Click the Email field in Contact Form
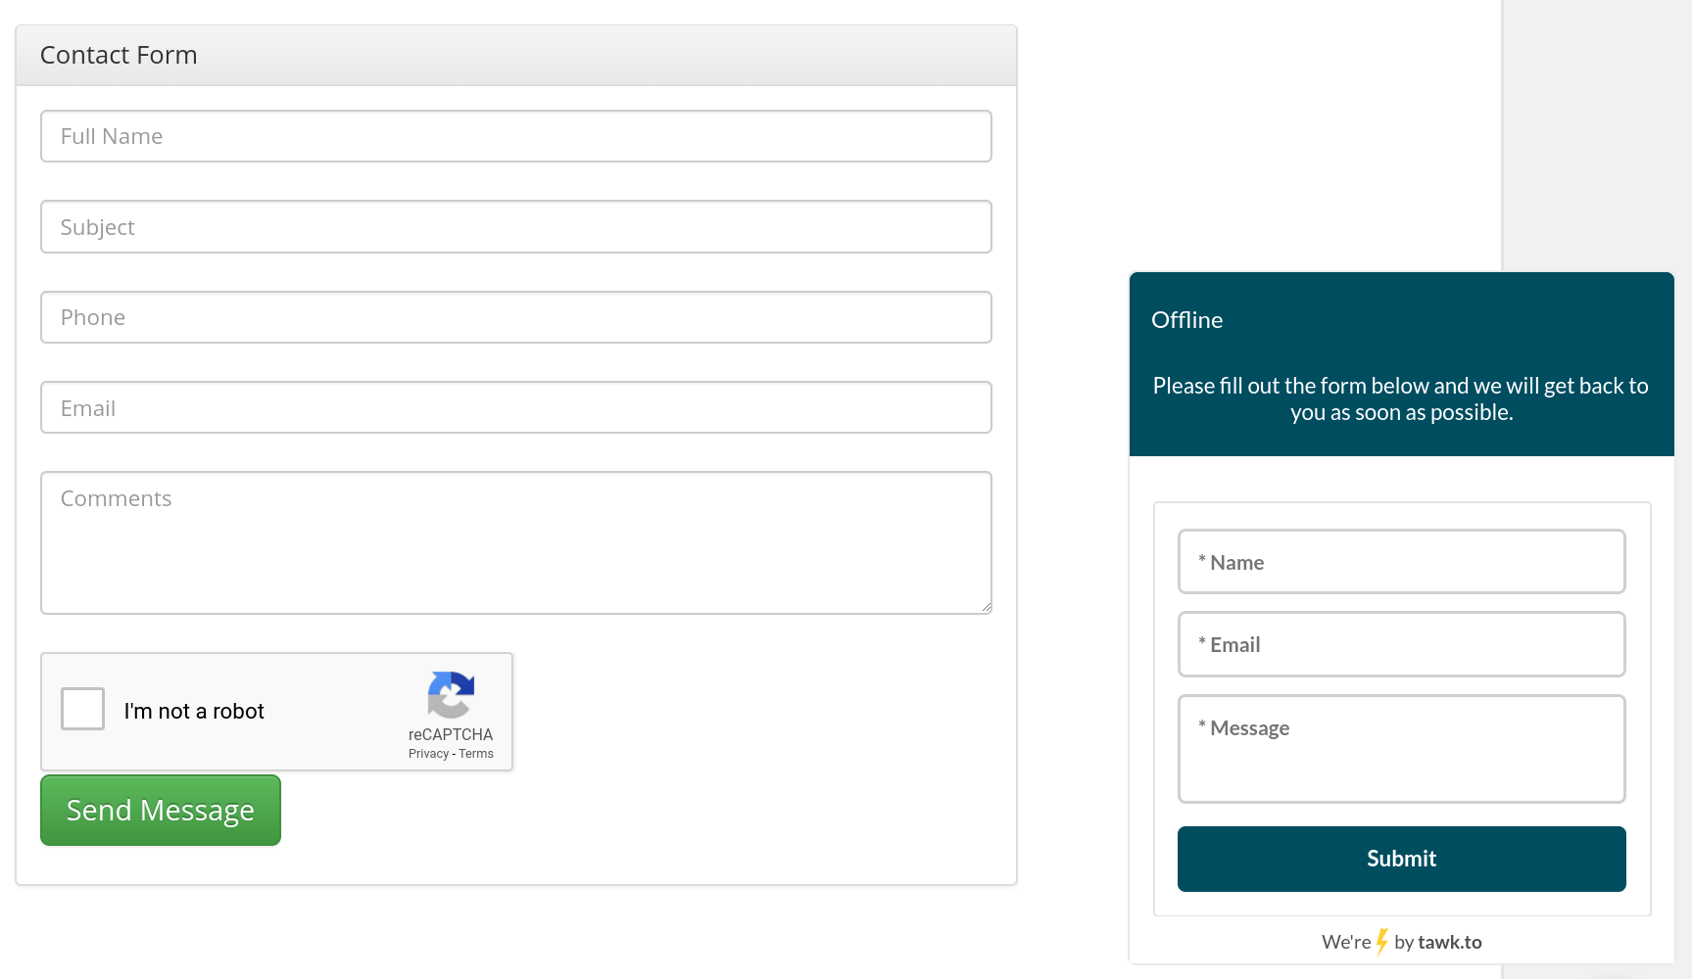 point(516,407)
